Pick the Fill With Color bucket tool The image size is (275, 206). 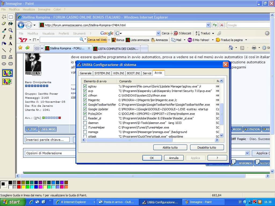click(11, 24)
